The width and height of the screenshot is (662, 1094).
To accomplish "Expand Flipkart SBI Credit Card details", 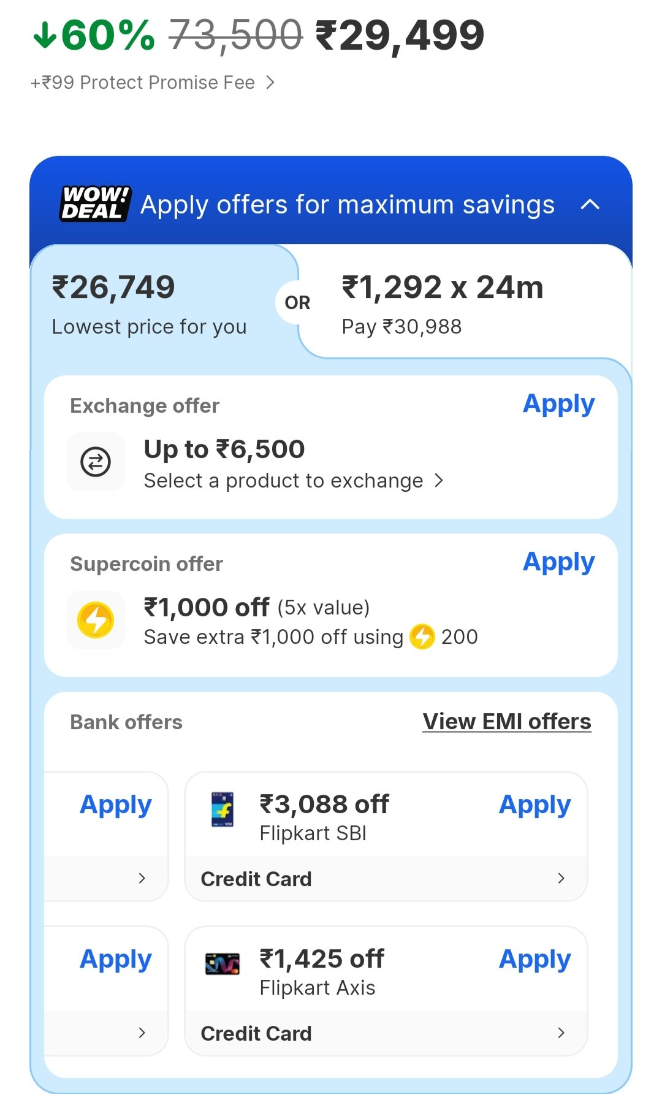I will click(x=560, y=878).
